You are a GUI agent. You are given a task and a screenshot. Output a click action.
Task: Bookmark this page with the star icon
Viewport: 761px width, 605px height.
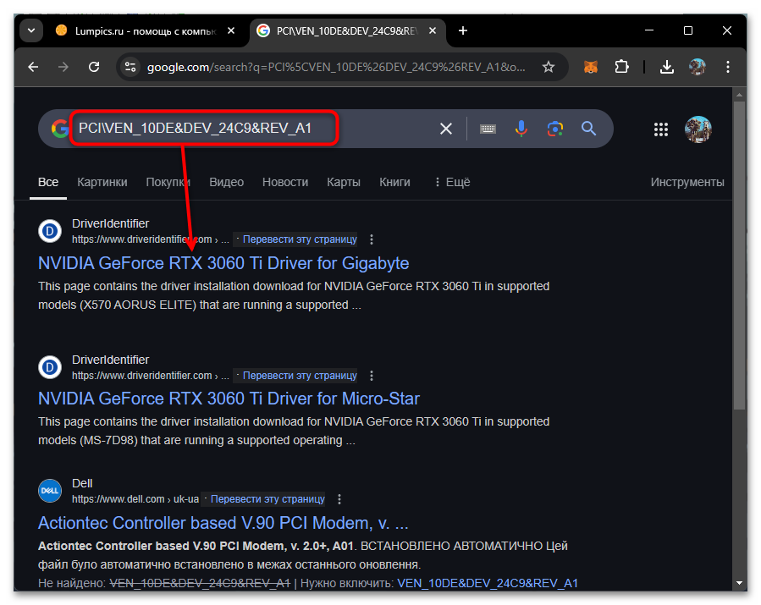549,67
